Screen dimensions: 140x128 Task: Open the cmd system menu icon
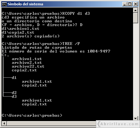pyautogui.click(x=4, y=4)
